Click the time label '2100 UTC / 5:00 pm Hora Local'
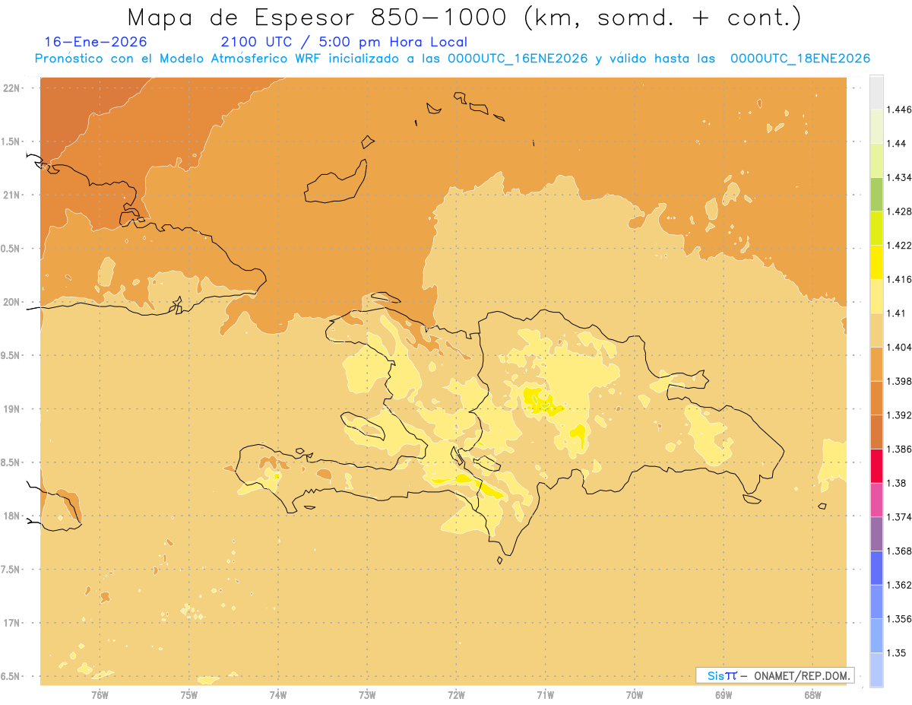Screen dimensions: 912x705 (344, 42)
